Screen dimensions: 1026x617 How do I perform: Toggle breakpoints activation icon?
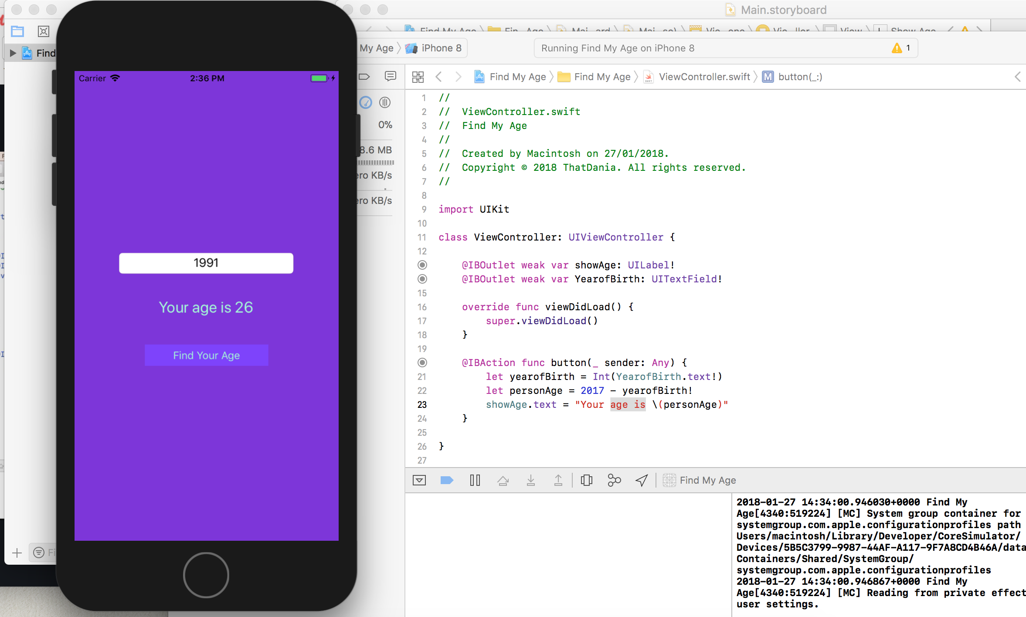447,480
